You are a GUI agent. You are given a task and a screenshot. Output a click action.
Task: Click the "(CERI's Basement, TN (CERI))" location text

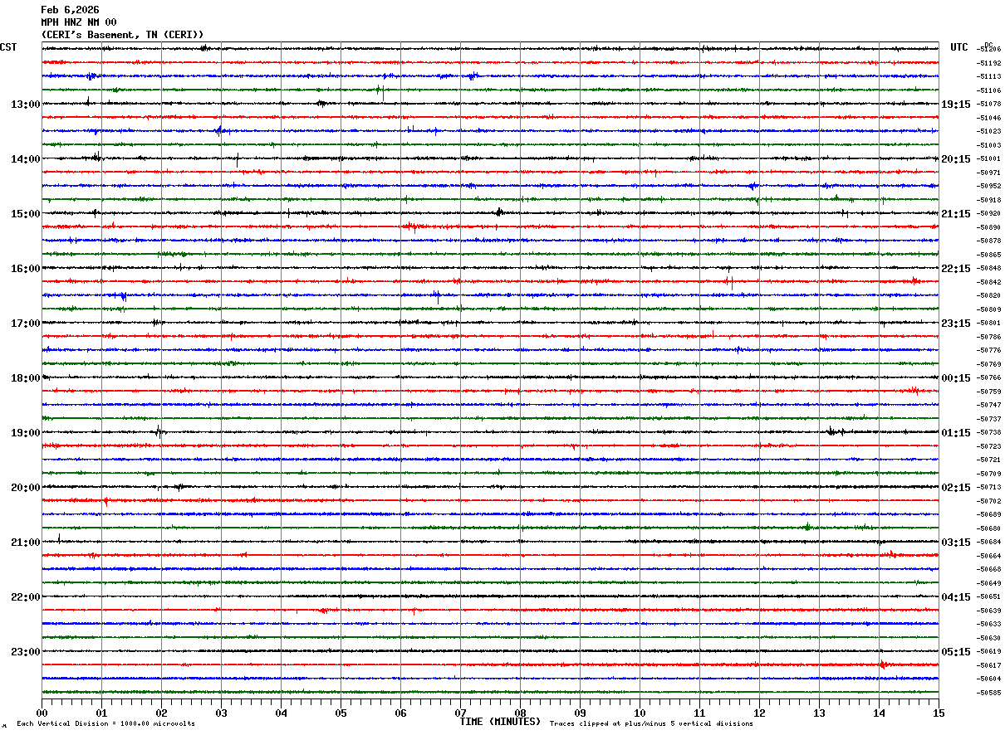[122, 34]
